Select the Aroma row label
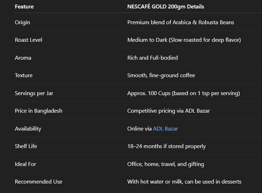The width and height of the screenshot is (262, 193). (23, 58)
